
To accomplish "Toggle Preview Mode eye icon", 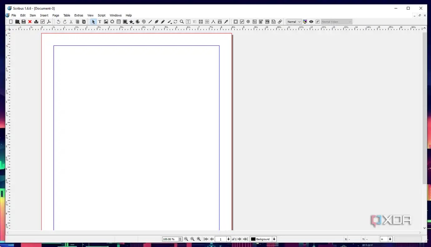I will point(311,22).
